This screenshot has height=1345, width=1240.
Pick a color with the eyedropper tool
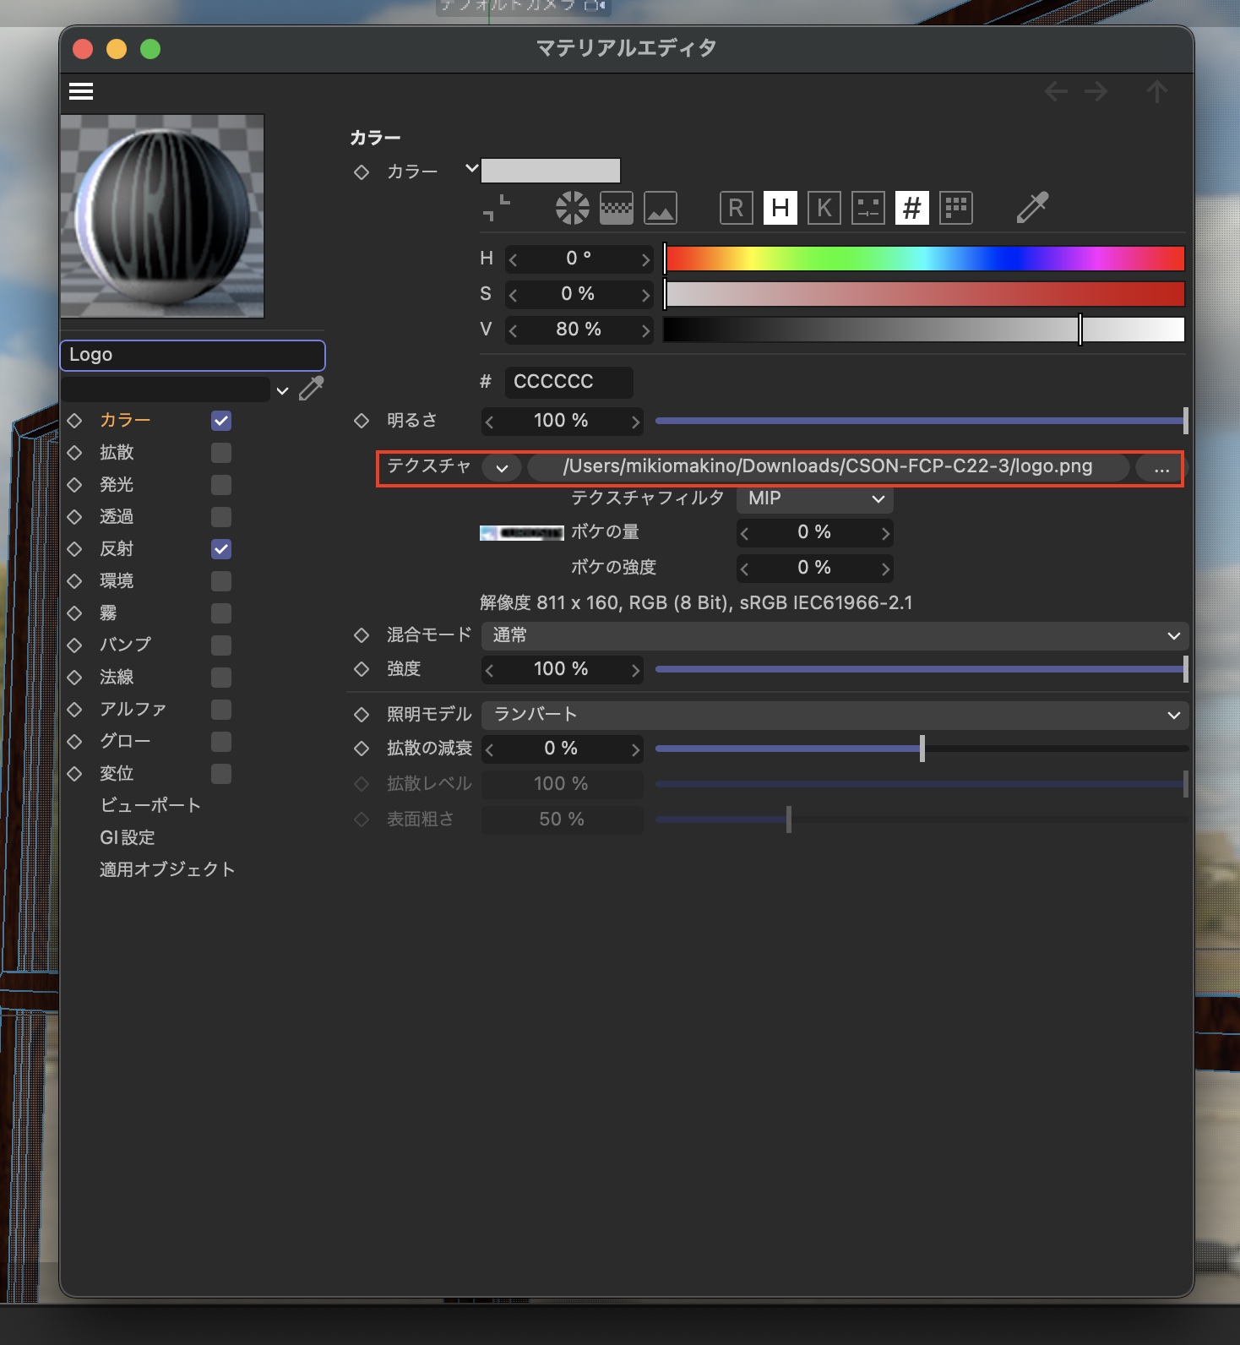(x=1031, y=207)
